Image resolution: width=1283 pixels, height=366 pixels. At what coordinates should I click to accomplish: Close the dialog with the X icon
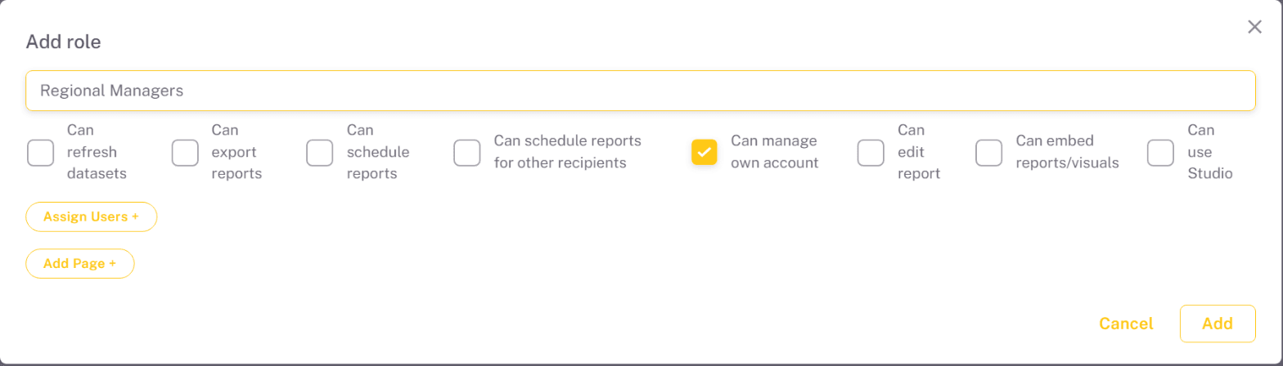1254,27
